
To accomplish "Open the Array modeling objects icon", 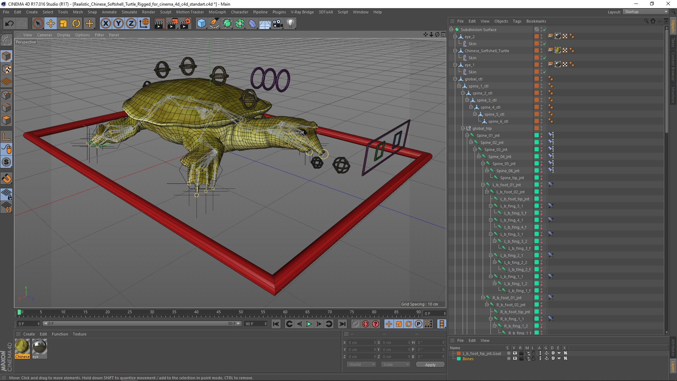I will 240,24.
